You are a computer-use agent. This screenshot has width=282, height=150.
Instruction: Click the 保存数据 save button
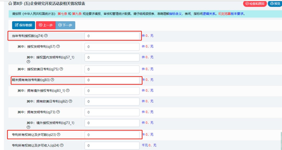(x=23, y=25)
